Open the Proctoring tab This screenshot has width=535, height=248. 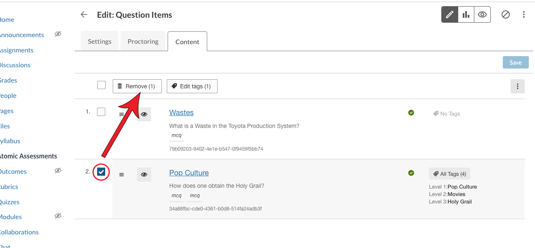(143, 41)
